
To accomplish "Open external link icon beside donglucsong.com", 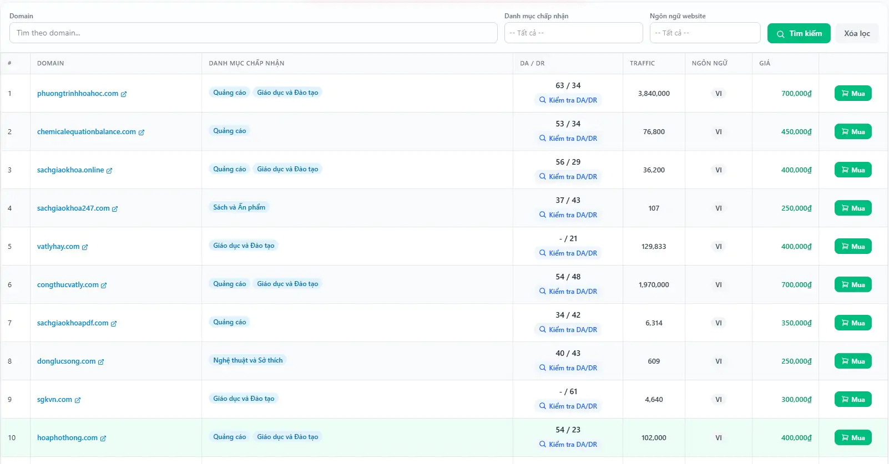I will pyautogui.click(x=101, y=362).
